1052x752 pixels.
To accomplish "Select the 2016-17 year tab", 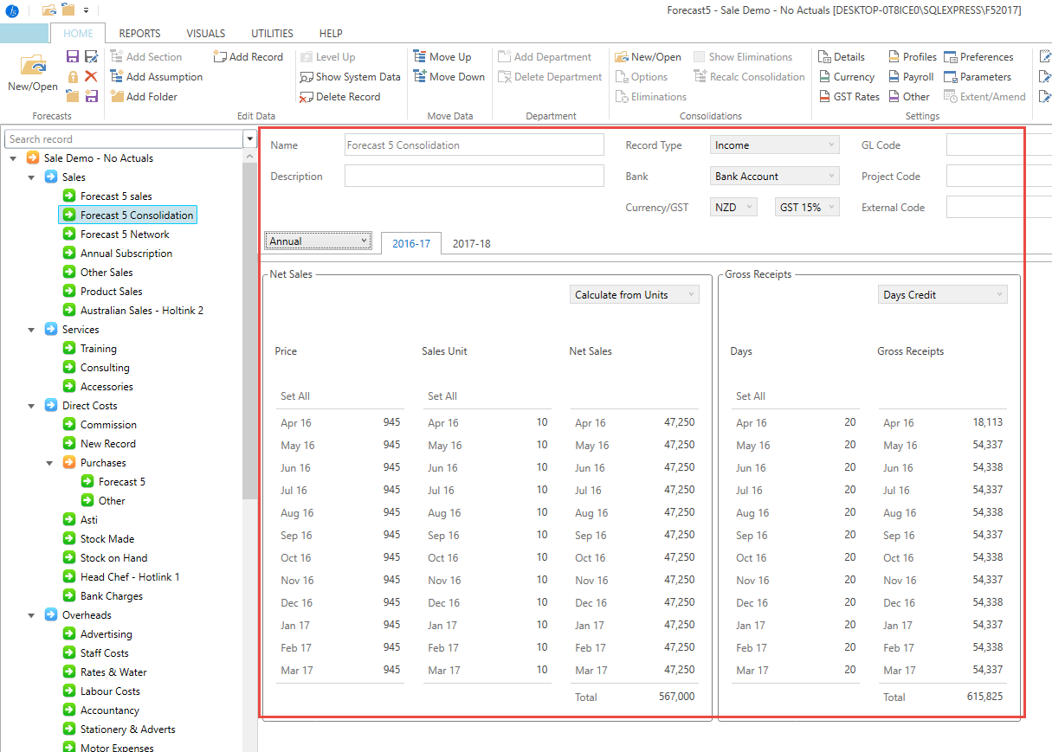I will coord(411,243).
